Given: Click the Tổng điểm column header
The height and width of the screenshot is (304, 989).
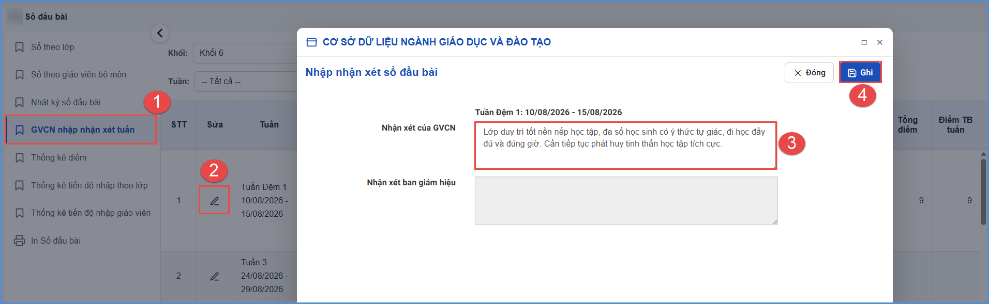Looking at the screenshot, I should [907, 124].
